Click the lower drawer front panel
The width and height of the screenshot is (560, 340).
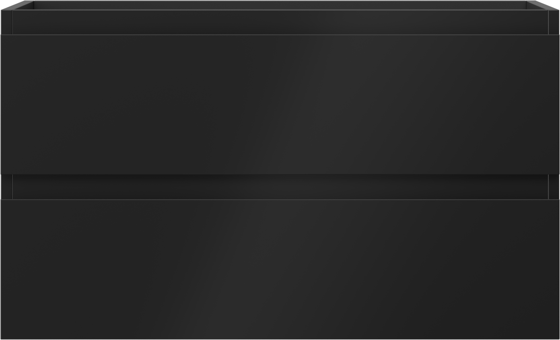280,269
